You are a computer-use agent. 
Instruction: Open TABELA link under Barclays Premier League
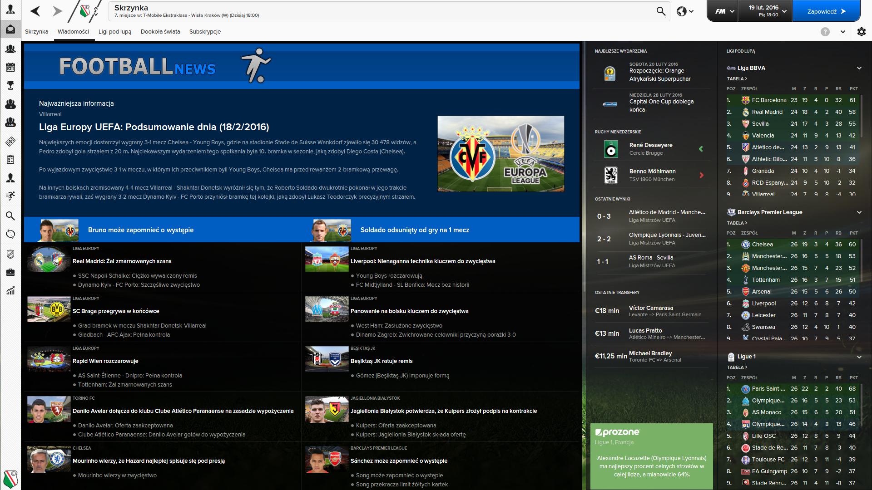tap(737, 223)
